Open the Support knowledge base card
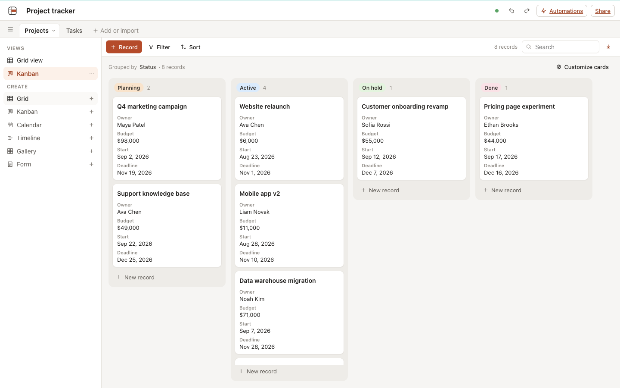Image resolution: width=620 pixels, height=388 pixels. click(167, 225)
